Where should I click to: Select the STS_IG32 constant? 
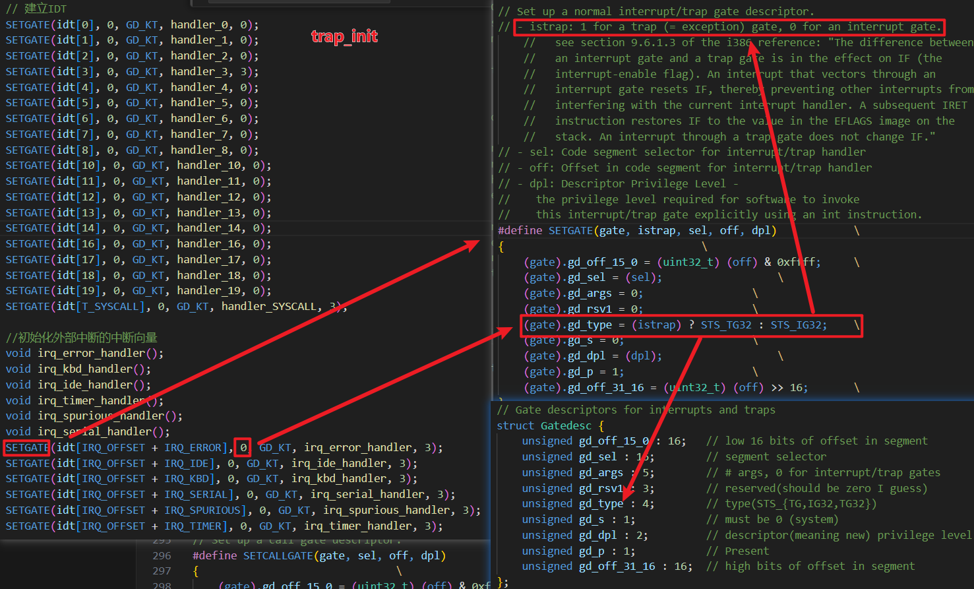point(796,325)
